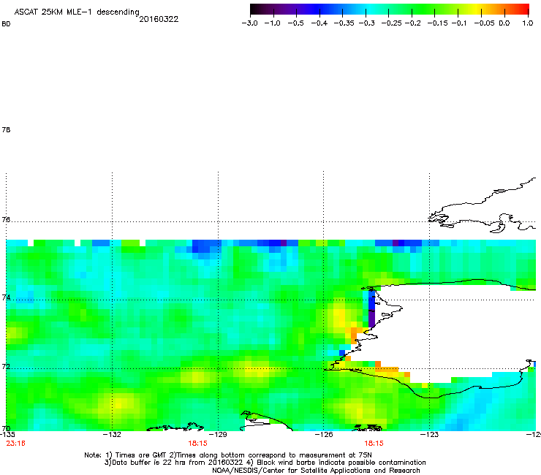Viewport: 541px width, 475px height.
Task: Click the -0.05 color scale label
Action: click(485, 23)
